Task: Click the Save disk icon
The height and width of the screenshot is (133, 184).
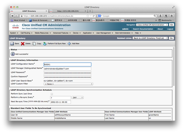Action: pos(12,43)
